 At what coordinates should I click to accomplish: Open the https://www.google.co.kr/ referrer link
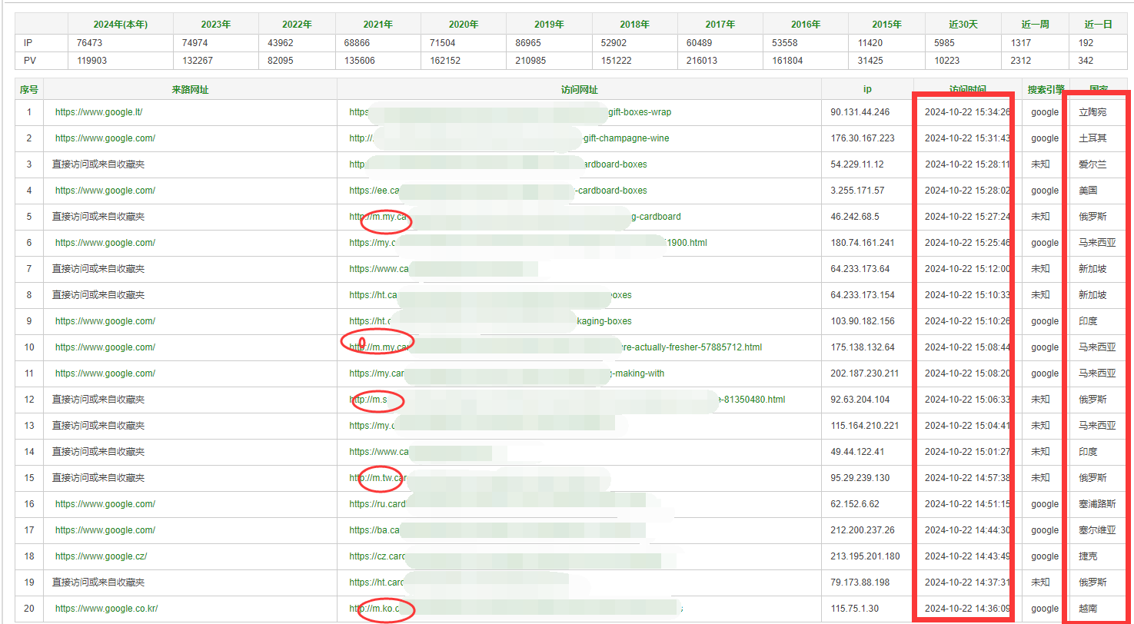(x=106, y=609)
